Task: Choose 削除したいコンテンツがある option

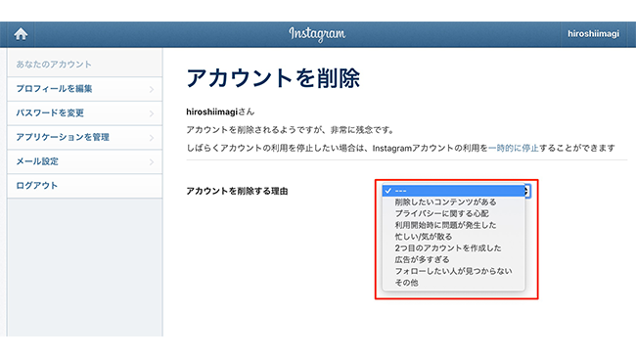Action: (453, 201)
